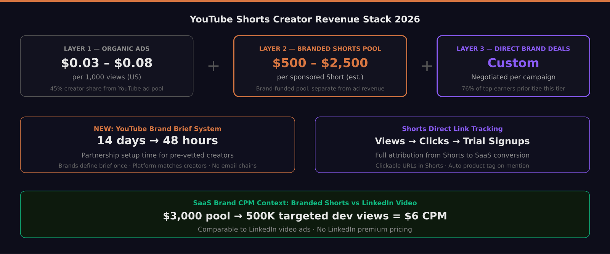
Task: Select the purple 'Custom' value
Action: click(x=514, y=63)
